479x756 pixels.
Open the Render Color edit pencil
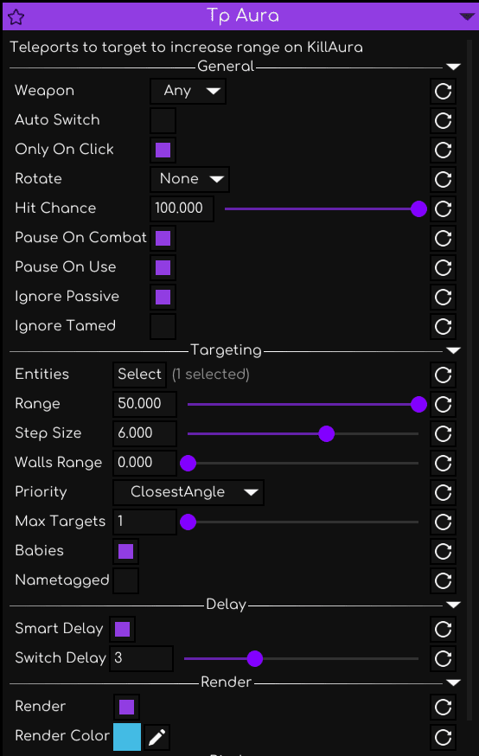coord(156,737)
